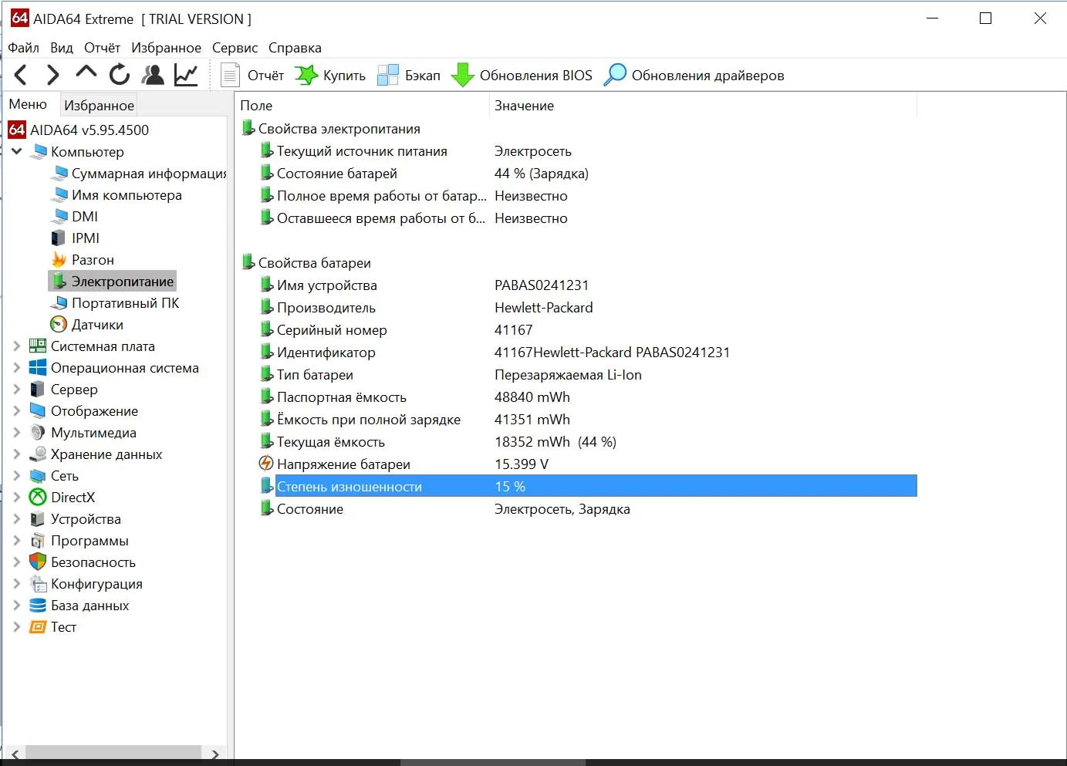This screenshot has height=766, width=1067.
Task: Click the Датчики gauge icon
Action: pos(59,324)
